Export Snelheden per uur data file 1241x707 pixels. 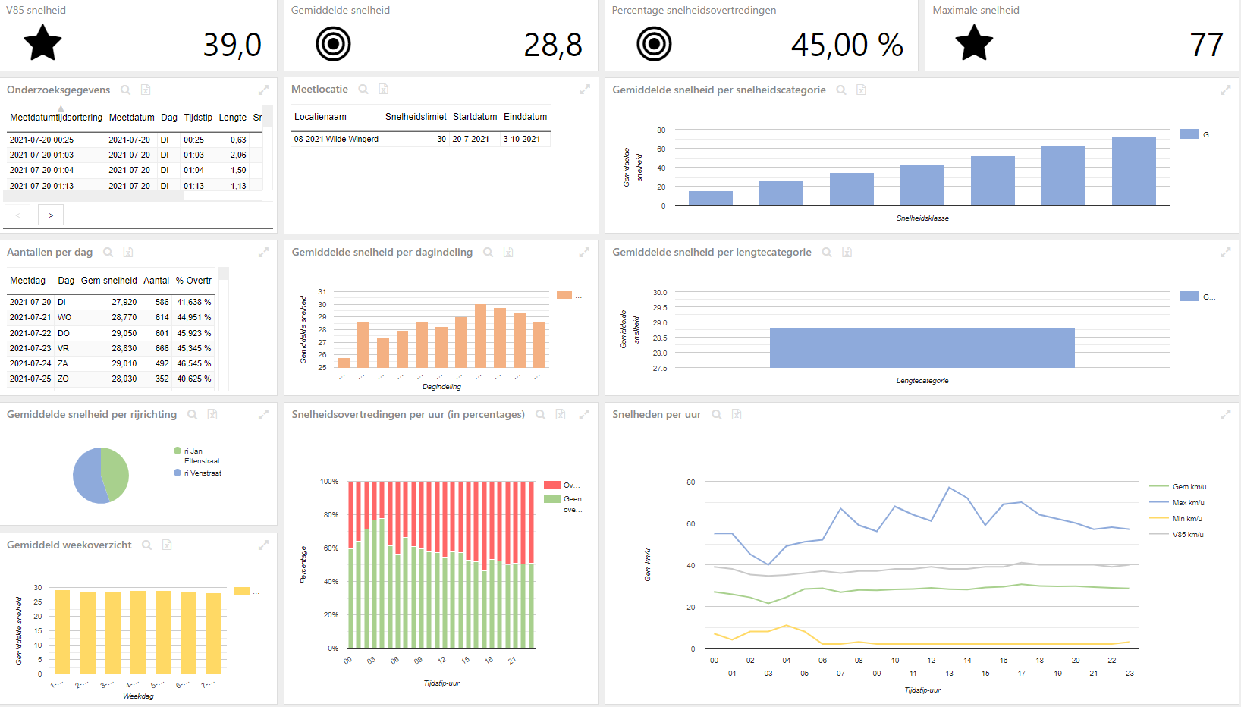tap(737, 414)
